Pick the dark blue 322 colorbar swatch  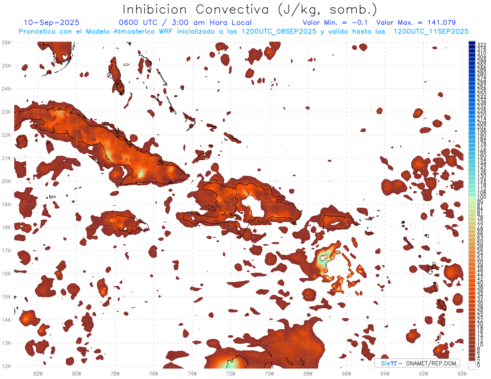472,43
